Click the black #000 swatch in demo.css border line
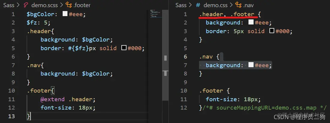Image resolution: width=330 pixels, height=123 pixels. [272, 31]
